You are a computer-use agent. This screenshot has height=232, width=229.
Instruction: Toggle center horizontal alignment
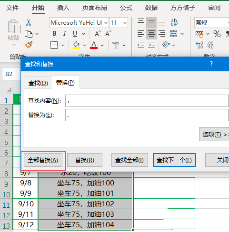tap(151, 34)
